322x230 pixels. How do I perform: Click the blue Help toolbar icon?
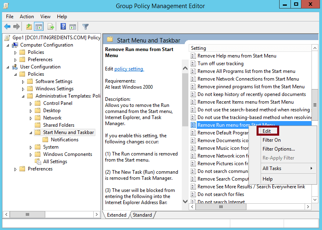[x=63, y=27]
